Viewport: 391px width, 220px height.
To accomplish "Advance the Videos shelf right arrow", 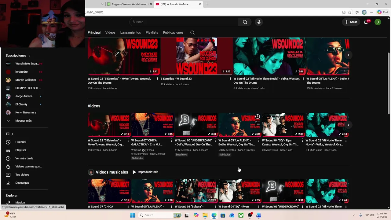I will pos(348,125).
